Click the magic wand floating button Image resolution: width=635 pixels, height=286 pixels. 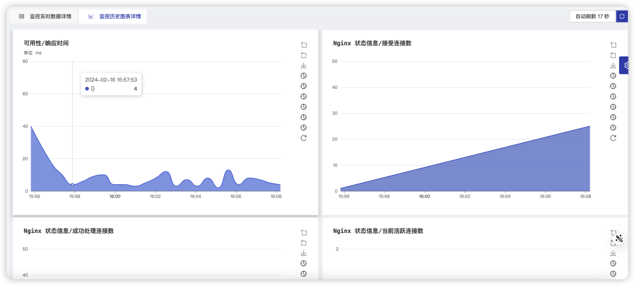(619, 238)
